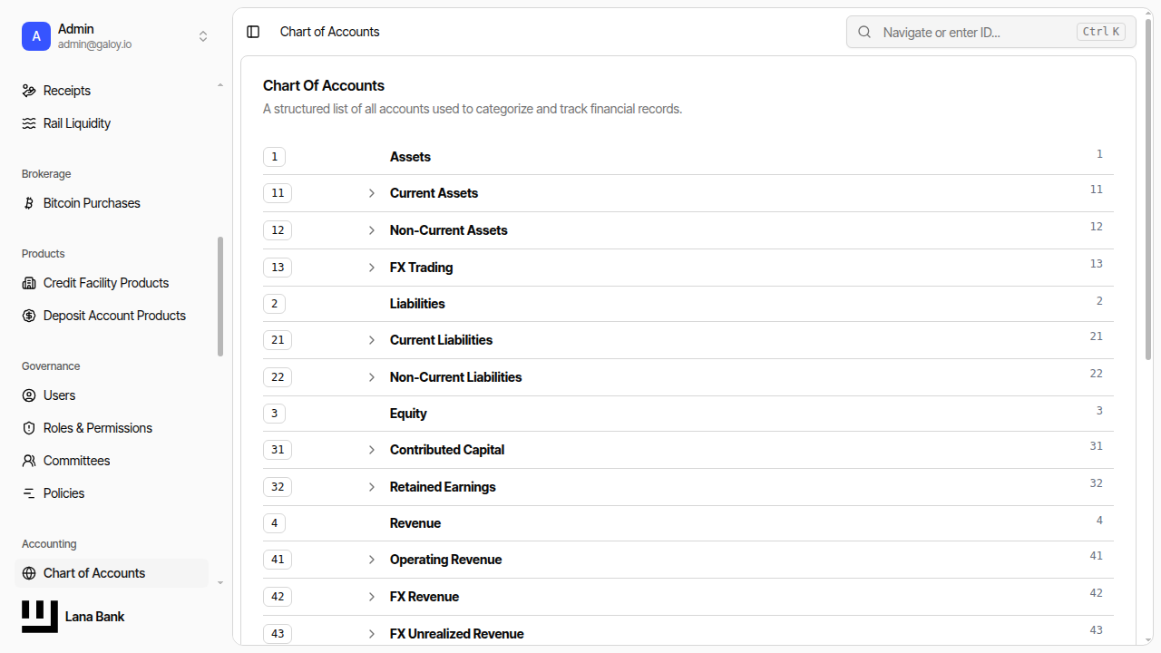Click the Roles & Permissions shield icon
Viewport: 1161px width, 653px height.
point(29,428)
